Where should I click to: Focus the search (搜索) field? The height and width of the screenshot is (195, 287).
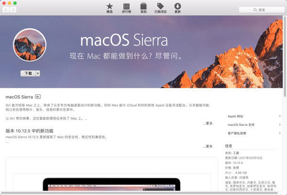coord(262,10)
